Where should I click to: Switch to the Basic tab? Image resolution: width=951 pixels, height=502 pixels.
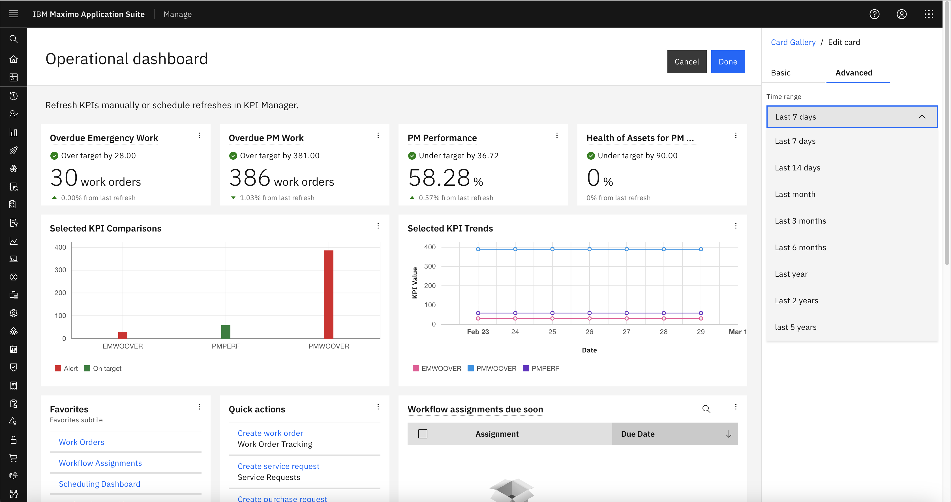point(780,73)
